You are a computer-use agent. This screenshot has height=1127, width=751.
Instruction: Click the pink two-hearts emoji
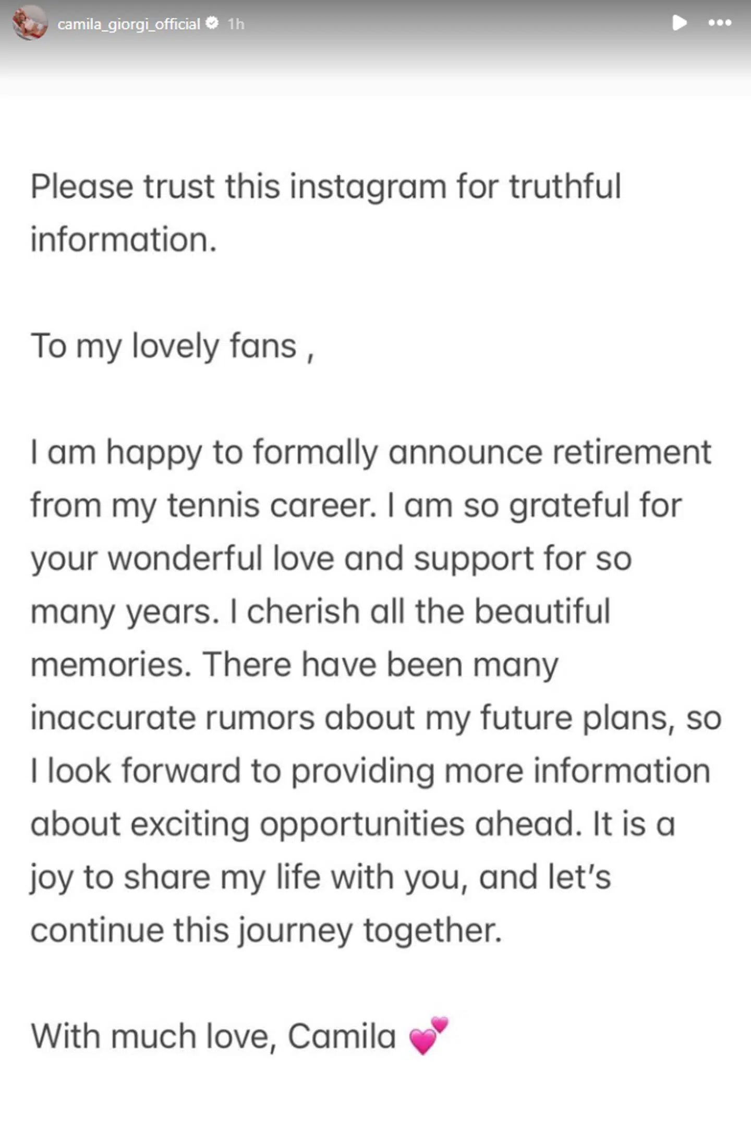(x=429, y=1036)
